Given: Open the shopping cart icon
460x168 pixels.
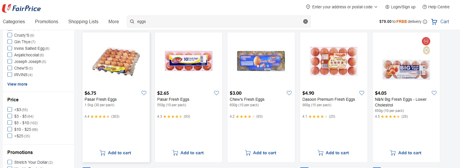Looking at the screenshot, I should coord(434,22).
